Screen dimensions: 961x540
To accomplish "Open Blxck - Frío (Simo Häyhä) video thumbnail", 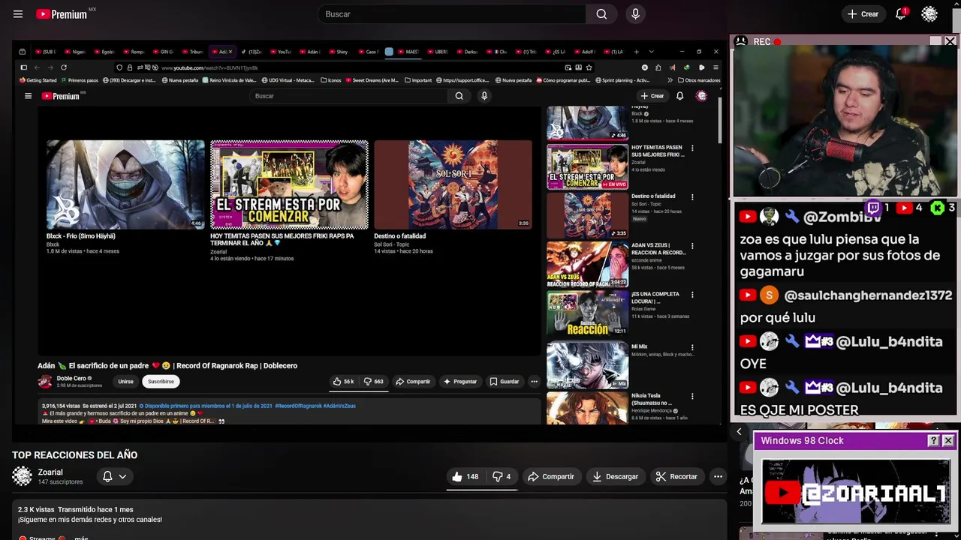I will pos(125,184).
